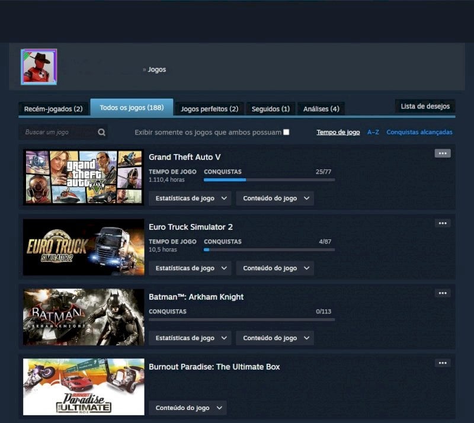
Task: Tick the checkbox to show only games both own
Action: tap(286, 132)
